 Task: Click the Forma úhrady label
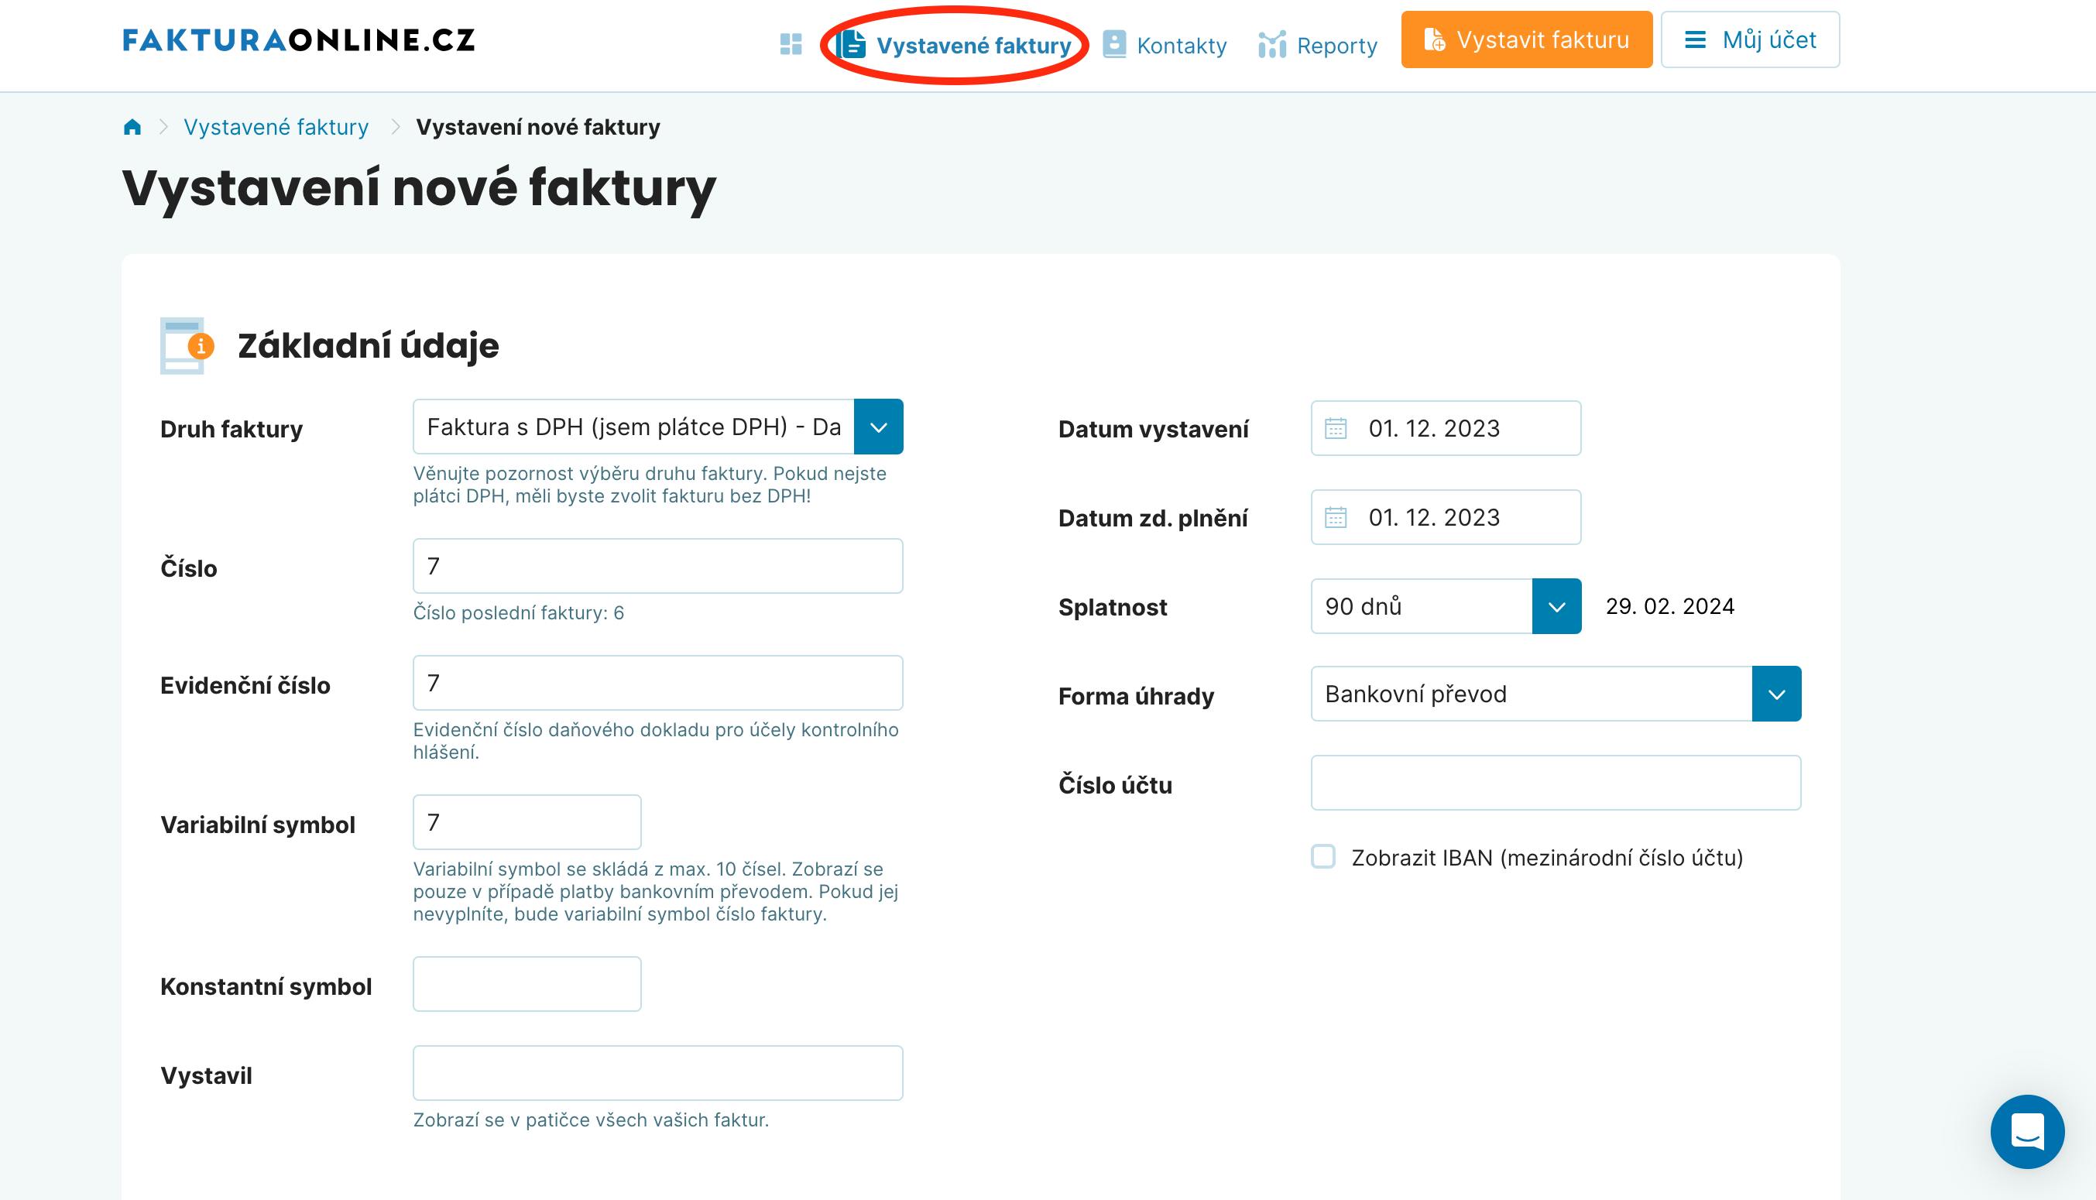coord(1136,697)
